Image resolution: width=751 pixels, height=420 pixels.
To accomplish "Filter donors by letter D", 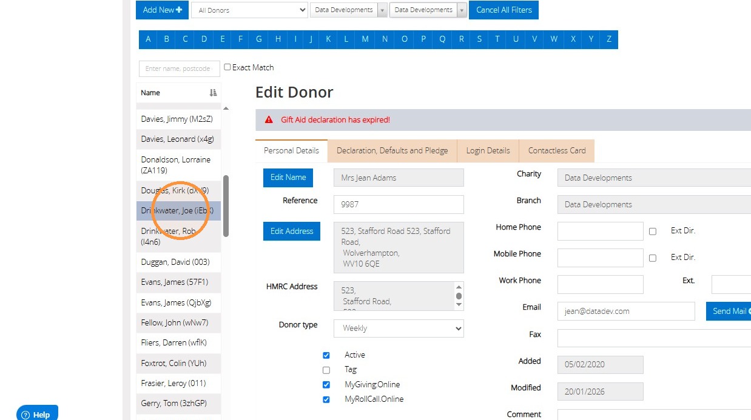I will 204,39.
